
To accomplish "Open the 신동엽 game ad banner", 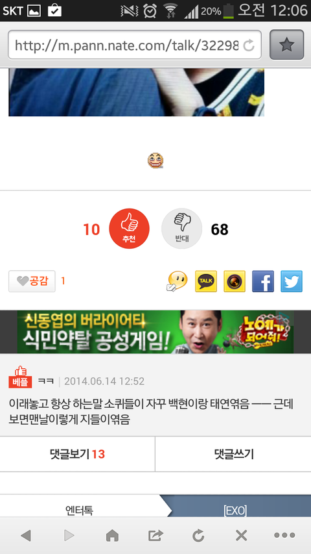I will [155, 332].
